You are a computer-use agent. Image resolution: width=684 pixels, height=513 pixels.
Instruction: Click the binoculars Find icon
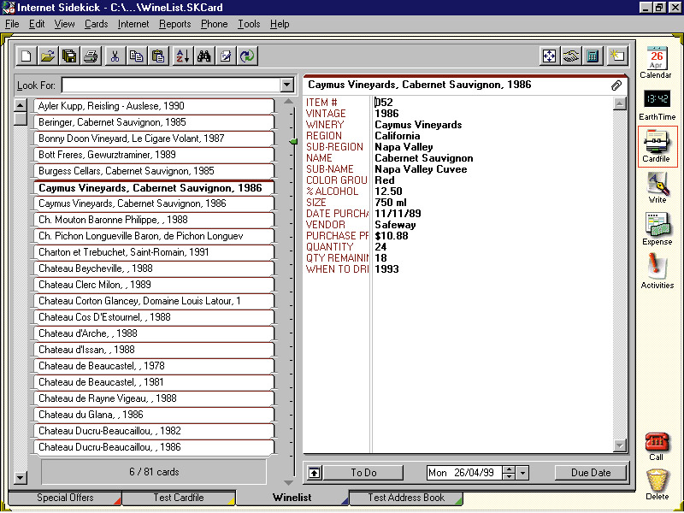204,56
